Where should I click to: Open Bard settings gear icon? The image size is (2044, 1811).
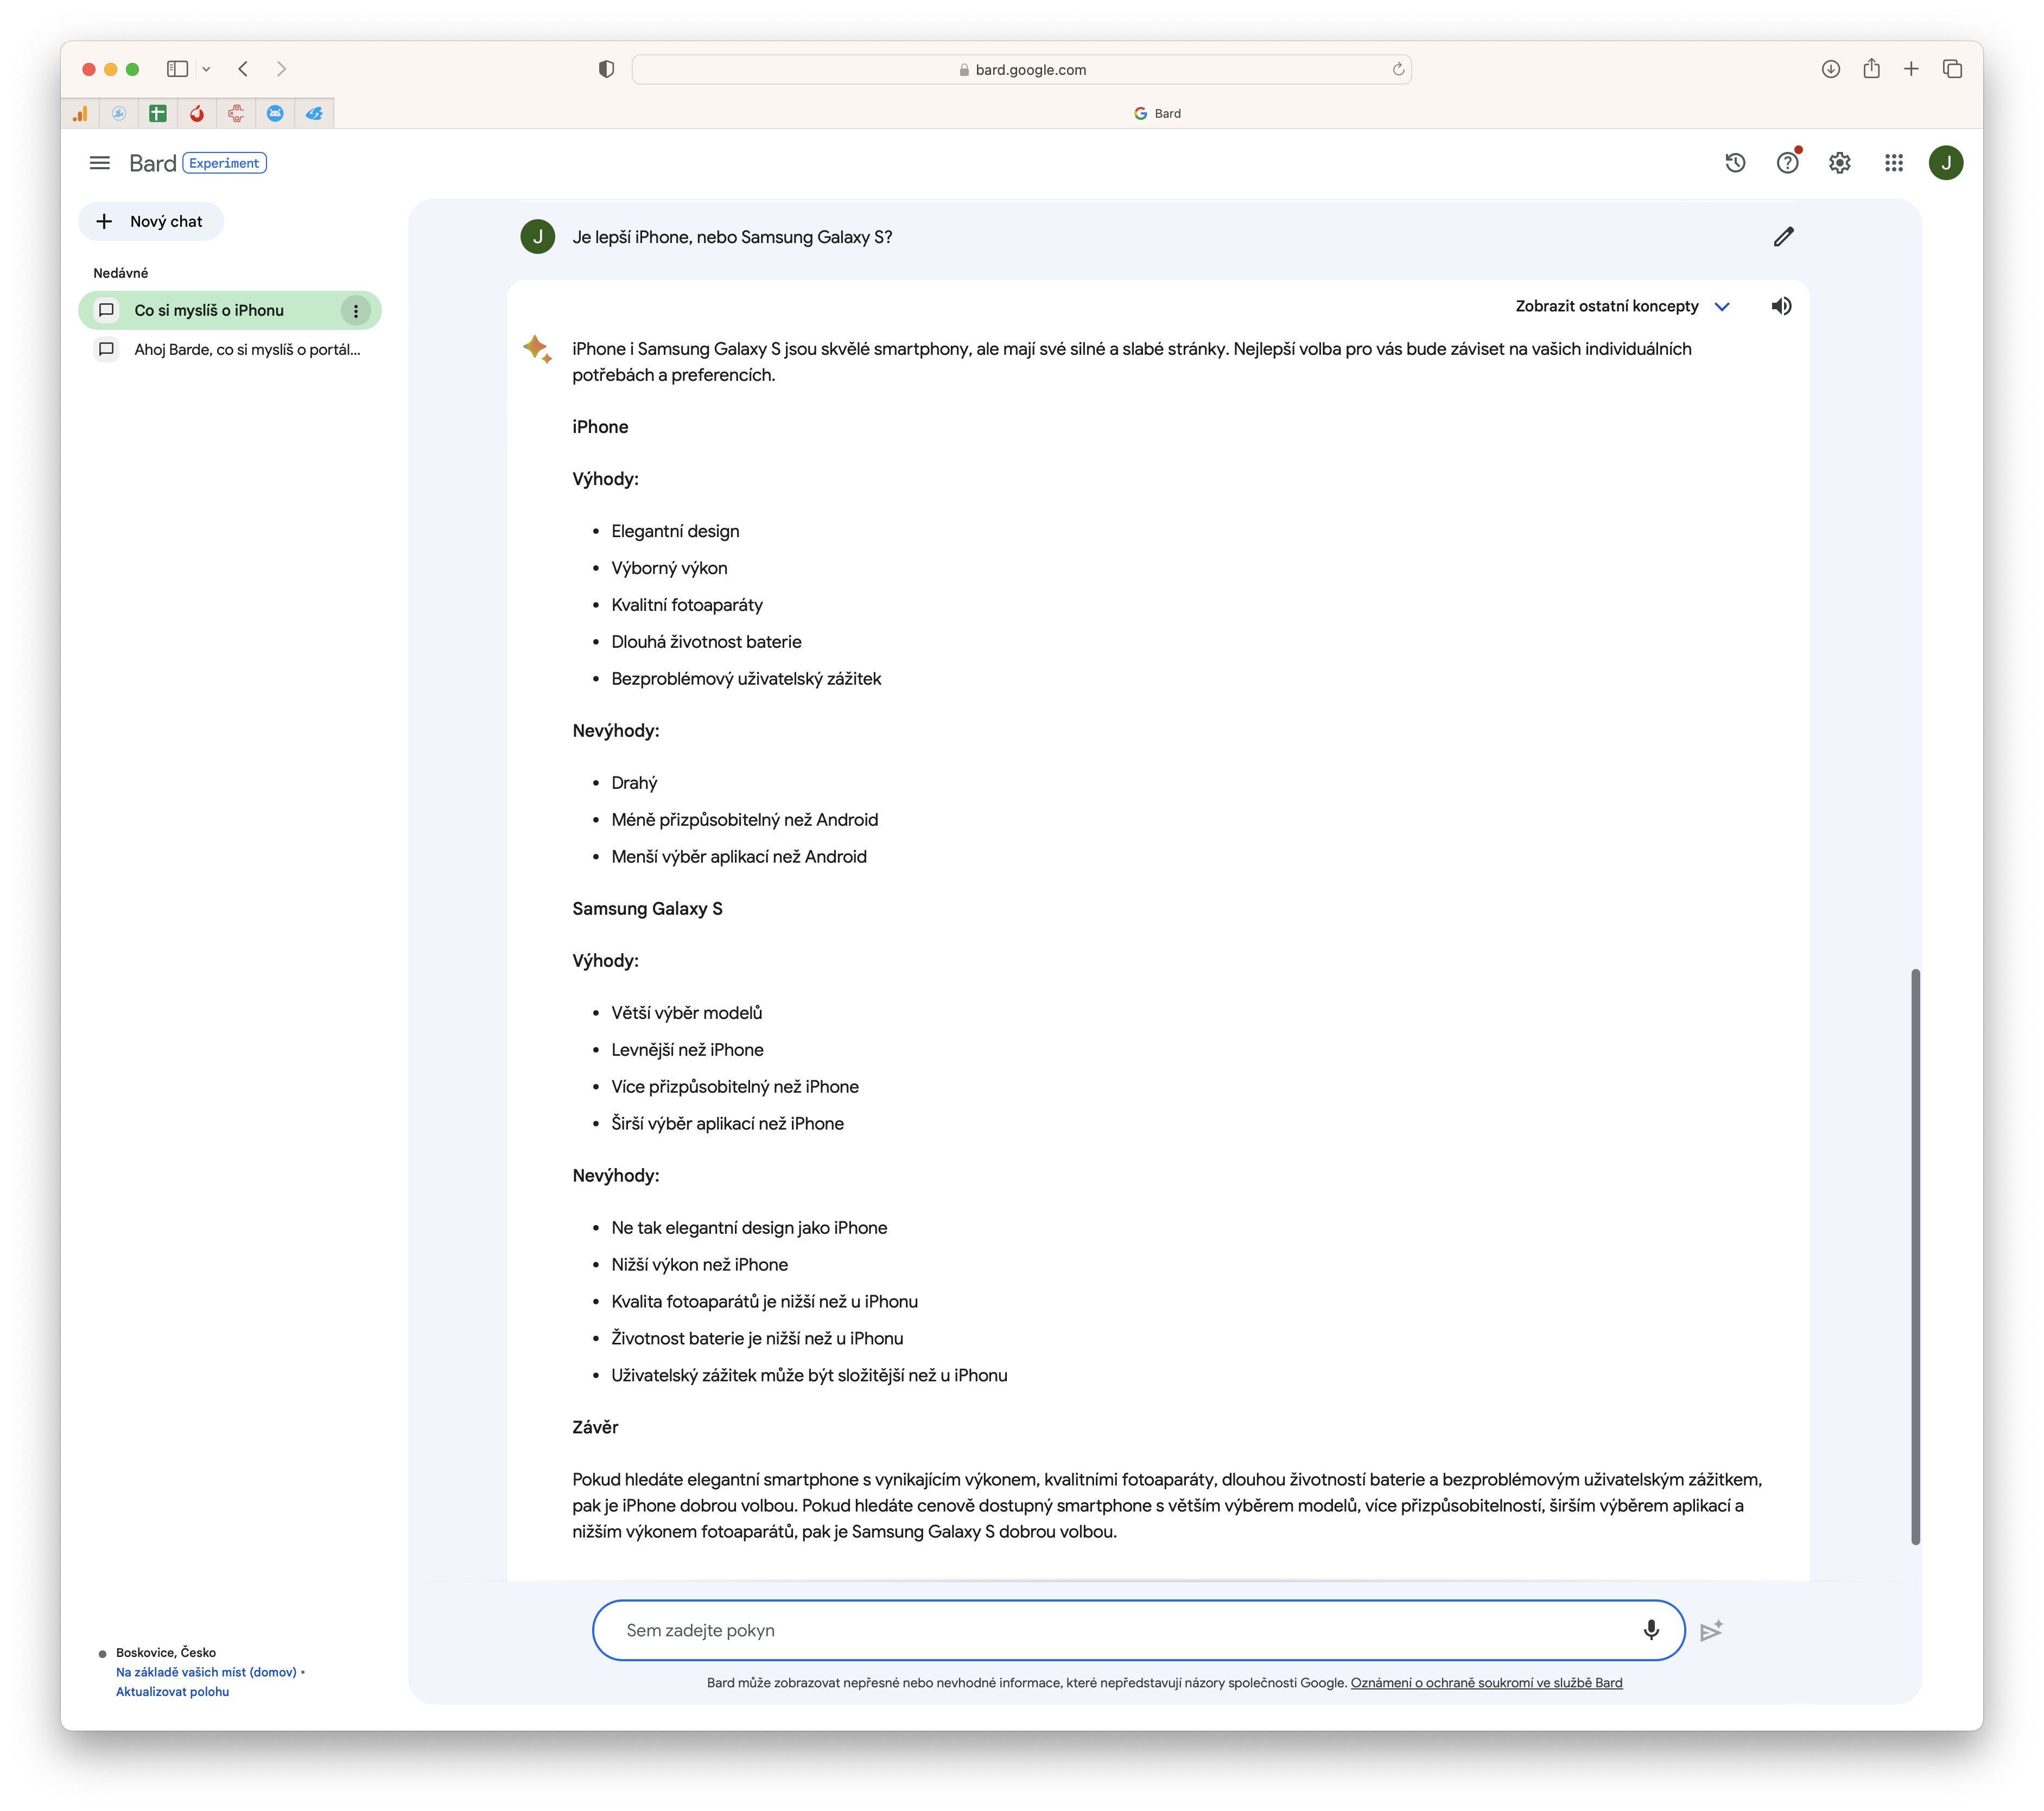(x=1839, y=163)
